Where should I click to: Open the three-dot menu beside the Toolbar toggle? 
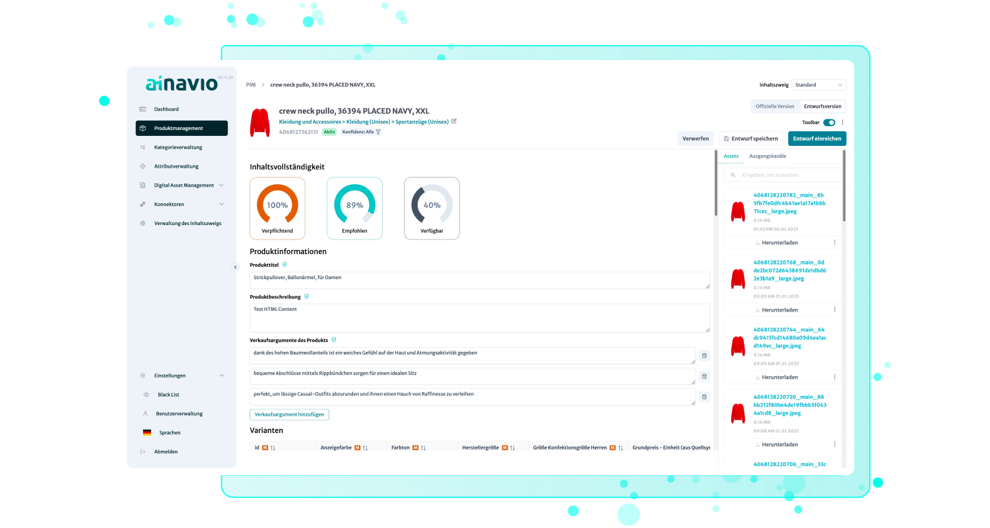tap(842, 123)
